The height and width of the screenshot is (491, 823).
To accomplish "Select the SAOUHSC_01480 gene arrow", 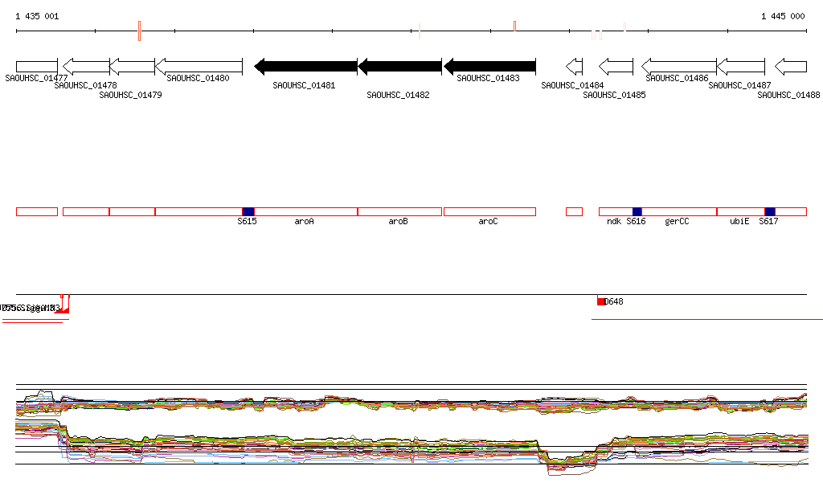I will tap(199, 67).
